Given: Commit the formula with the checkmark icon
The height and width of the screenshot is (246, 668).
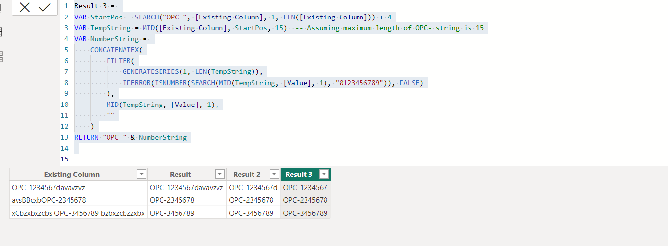Looking at the screenshot, I should (x=45, y=7).
